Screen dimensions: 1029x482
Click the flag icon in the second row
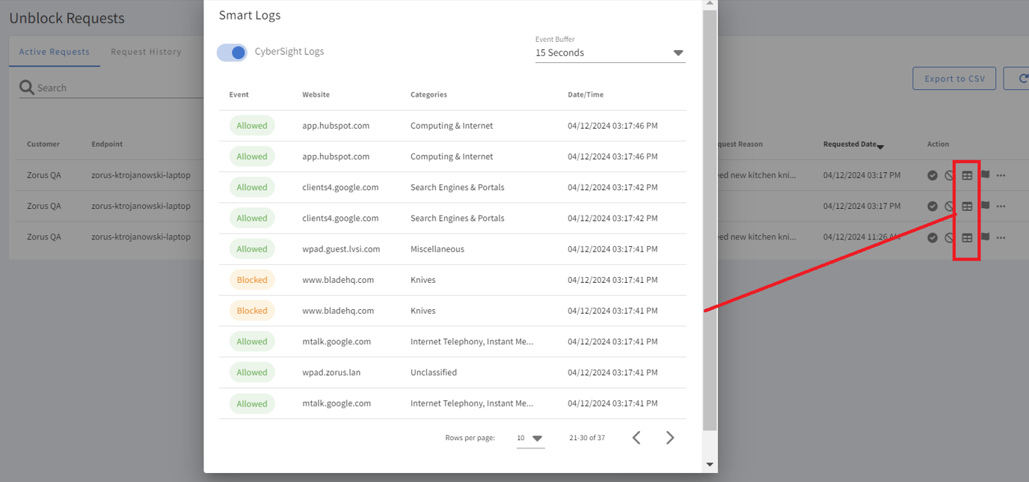pyautogui.click(x=985, y=206)
